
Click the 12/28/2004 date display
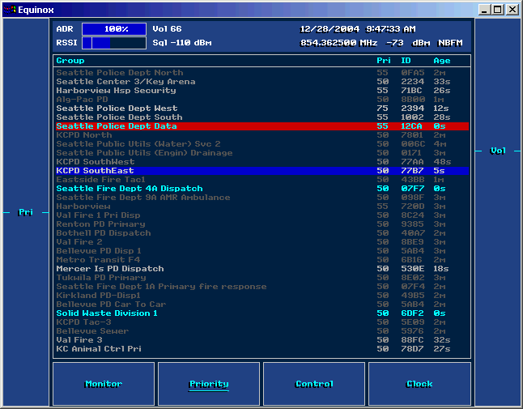coord(330,29)
